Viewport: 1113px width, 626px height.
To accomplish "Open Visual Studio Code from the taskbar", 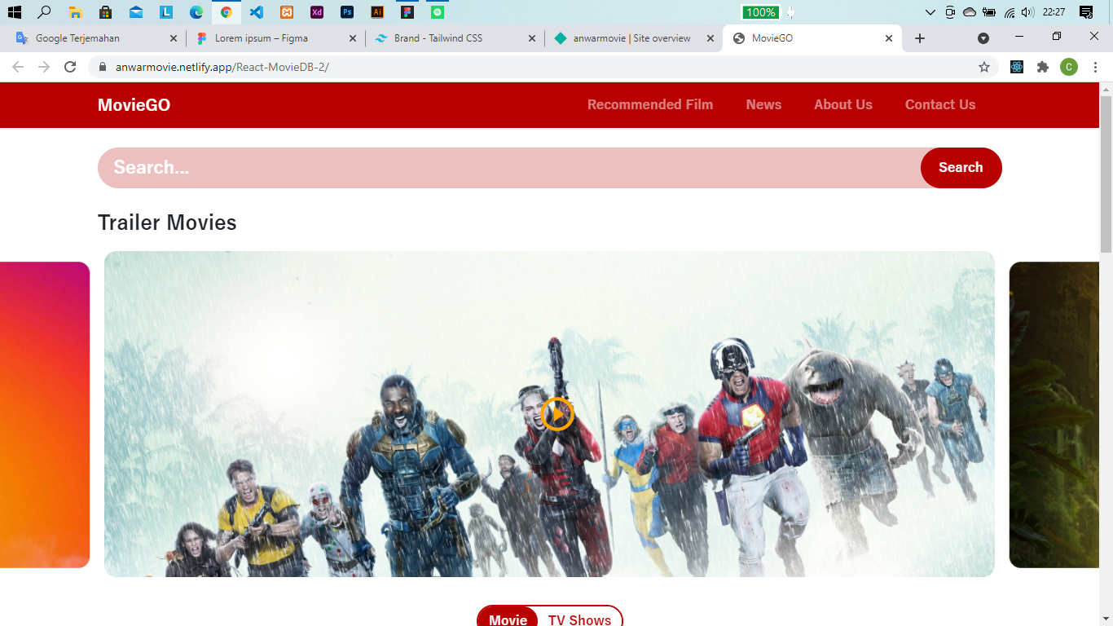I will coord(257,12).
